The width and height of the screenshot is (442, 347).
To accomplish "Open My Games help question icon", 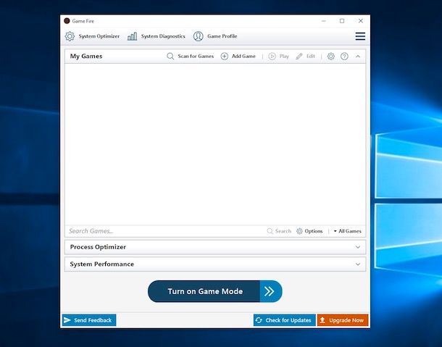I will coord(344,57).
